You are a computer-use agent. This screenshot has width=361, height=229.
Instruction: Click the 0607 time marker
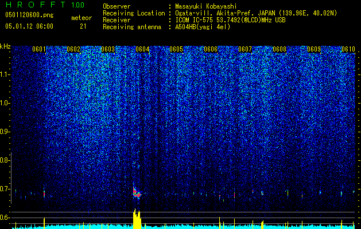point(245,49)
